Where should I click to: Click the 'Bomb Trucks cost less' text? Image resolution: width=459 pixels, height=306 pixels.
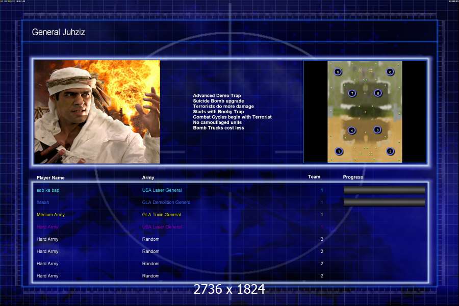coord(218,128)
